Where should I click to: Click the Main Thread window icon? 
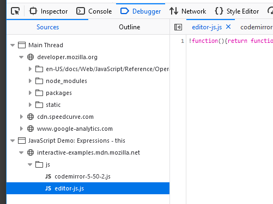[22, 45]
